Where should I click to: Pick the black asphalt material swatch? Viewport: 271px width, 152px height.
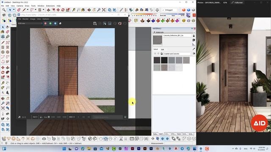tap(164, 60)
